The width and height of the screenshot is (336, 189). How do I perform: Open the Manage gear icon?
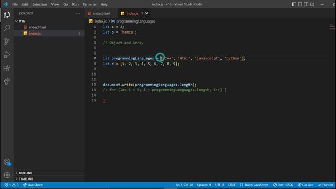click(x=7, y=175)
